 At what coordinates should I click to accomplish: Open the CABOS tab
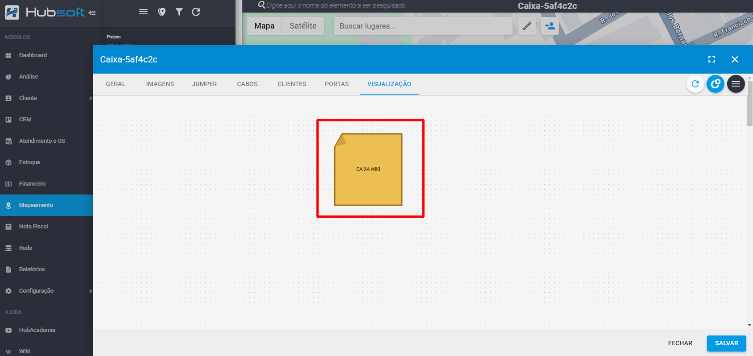coord(247,84)
